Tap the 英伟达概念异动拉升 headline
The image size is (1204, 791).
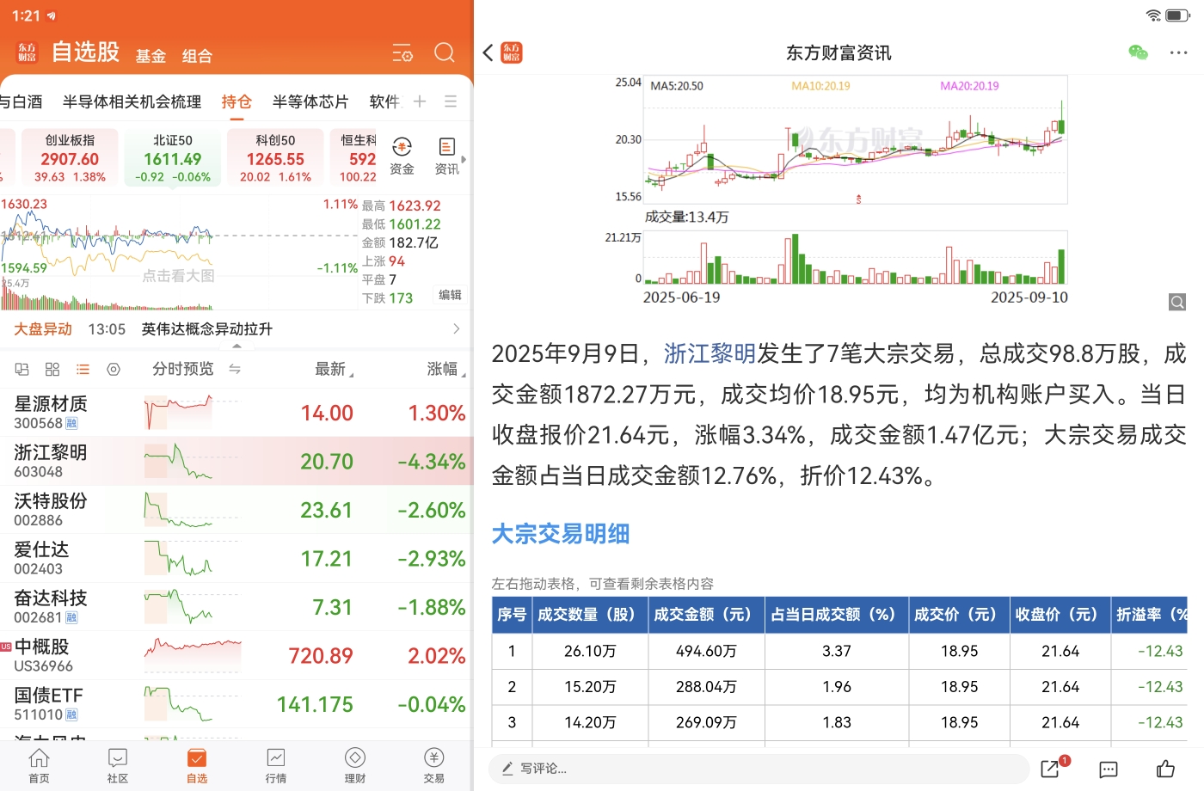[207, 328]
